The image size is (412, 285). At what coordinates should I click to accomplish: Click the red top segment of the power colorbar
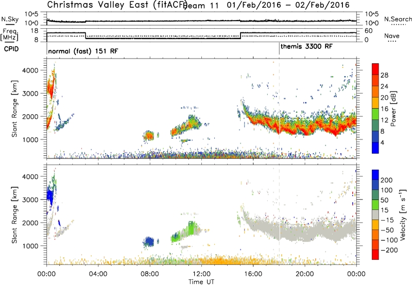(x=375, y=69)
